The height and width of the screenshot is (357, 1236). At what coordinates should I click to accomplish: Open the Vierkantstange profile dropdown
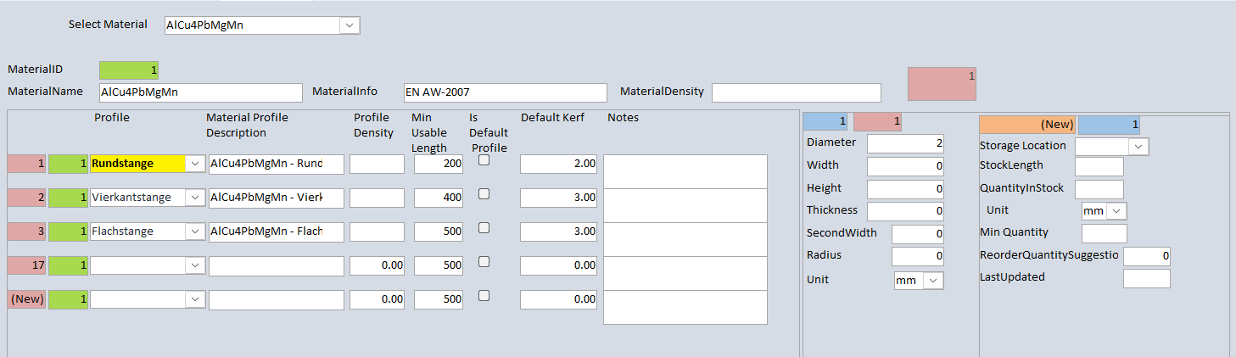[195, 198]
